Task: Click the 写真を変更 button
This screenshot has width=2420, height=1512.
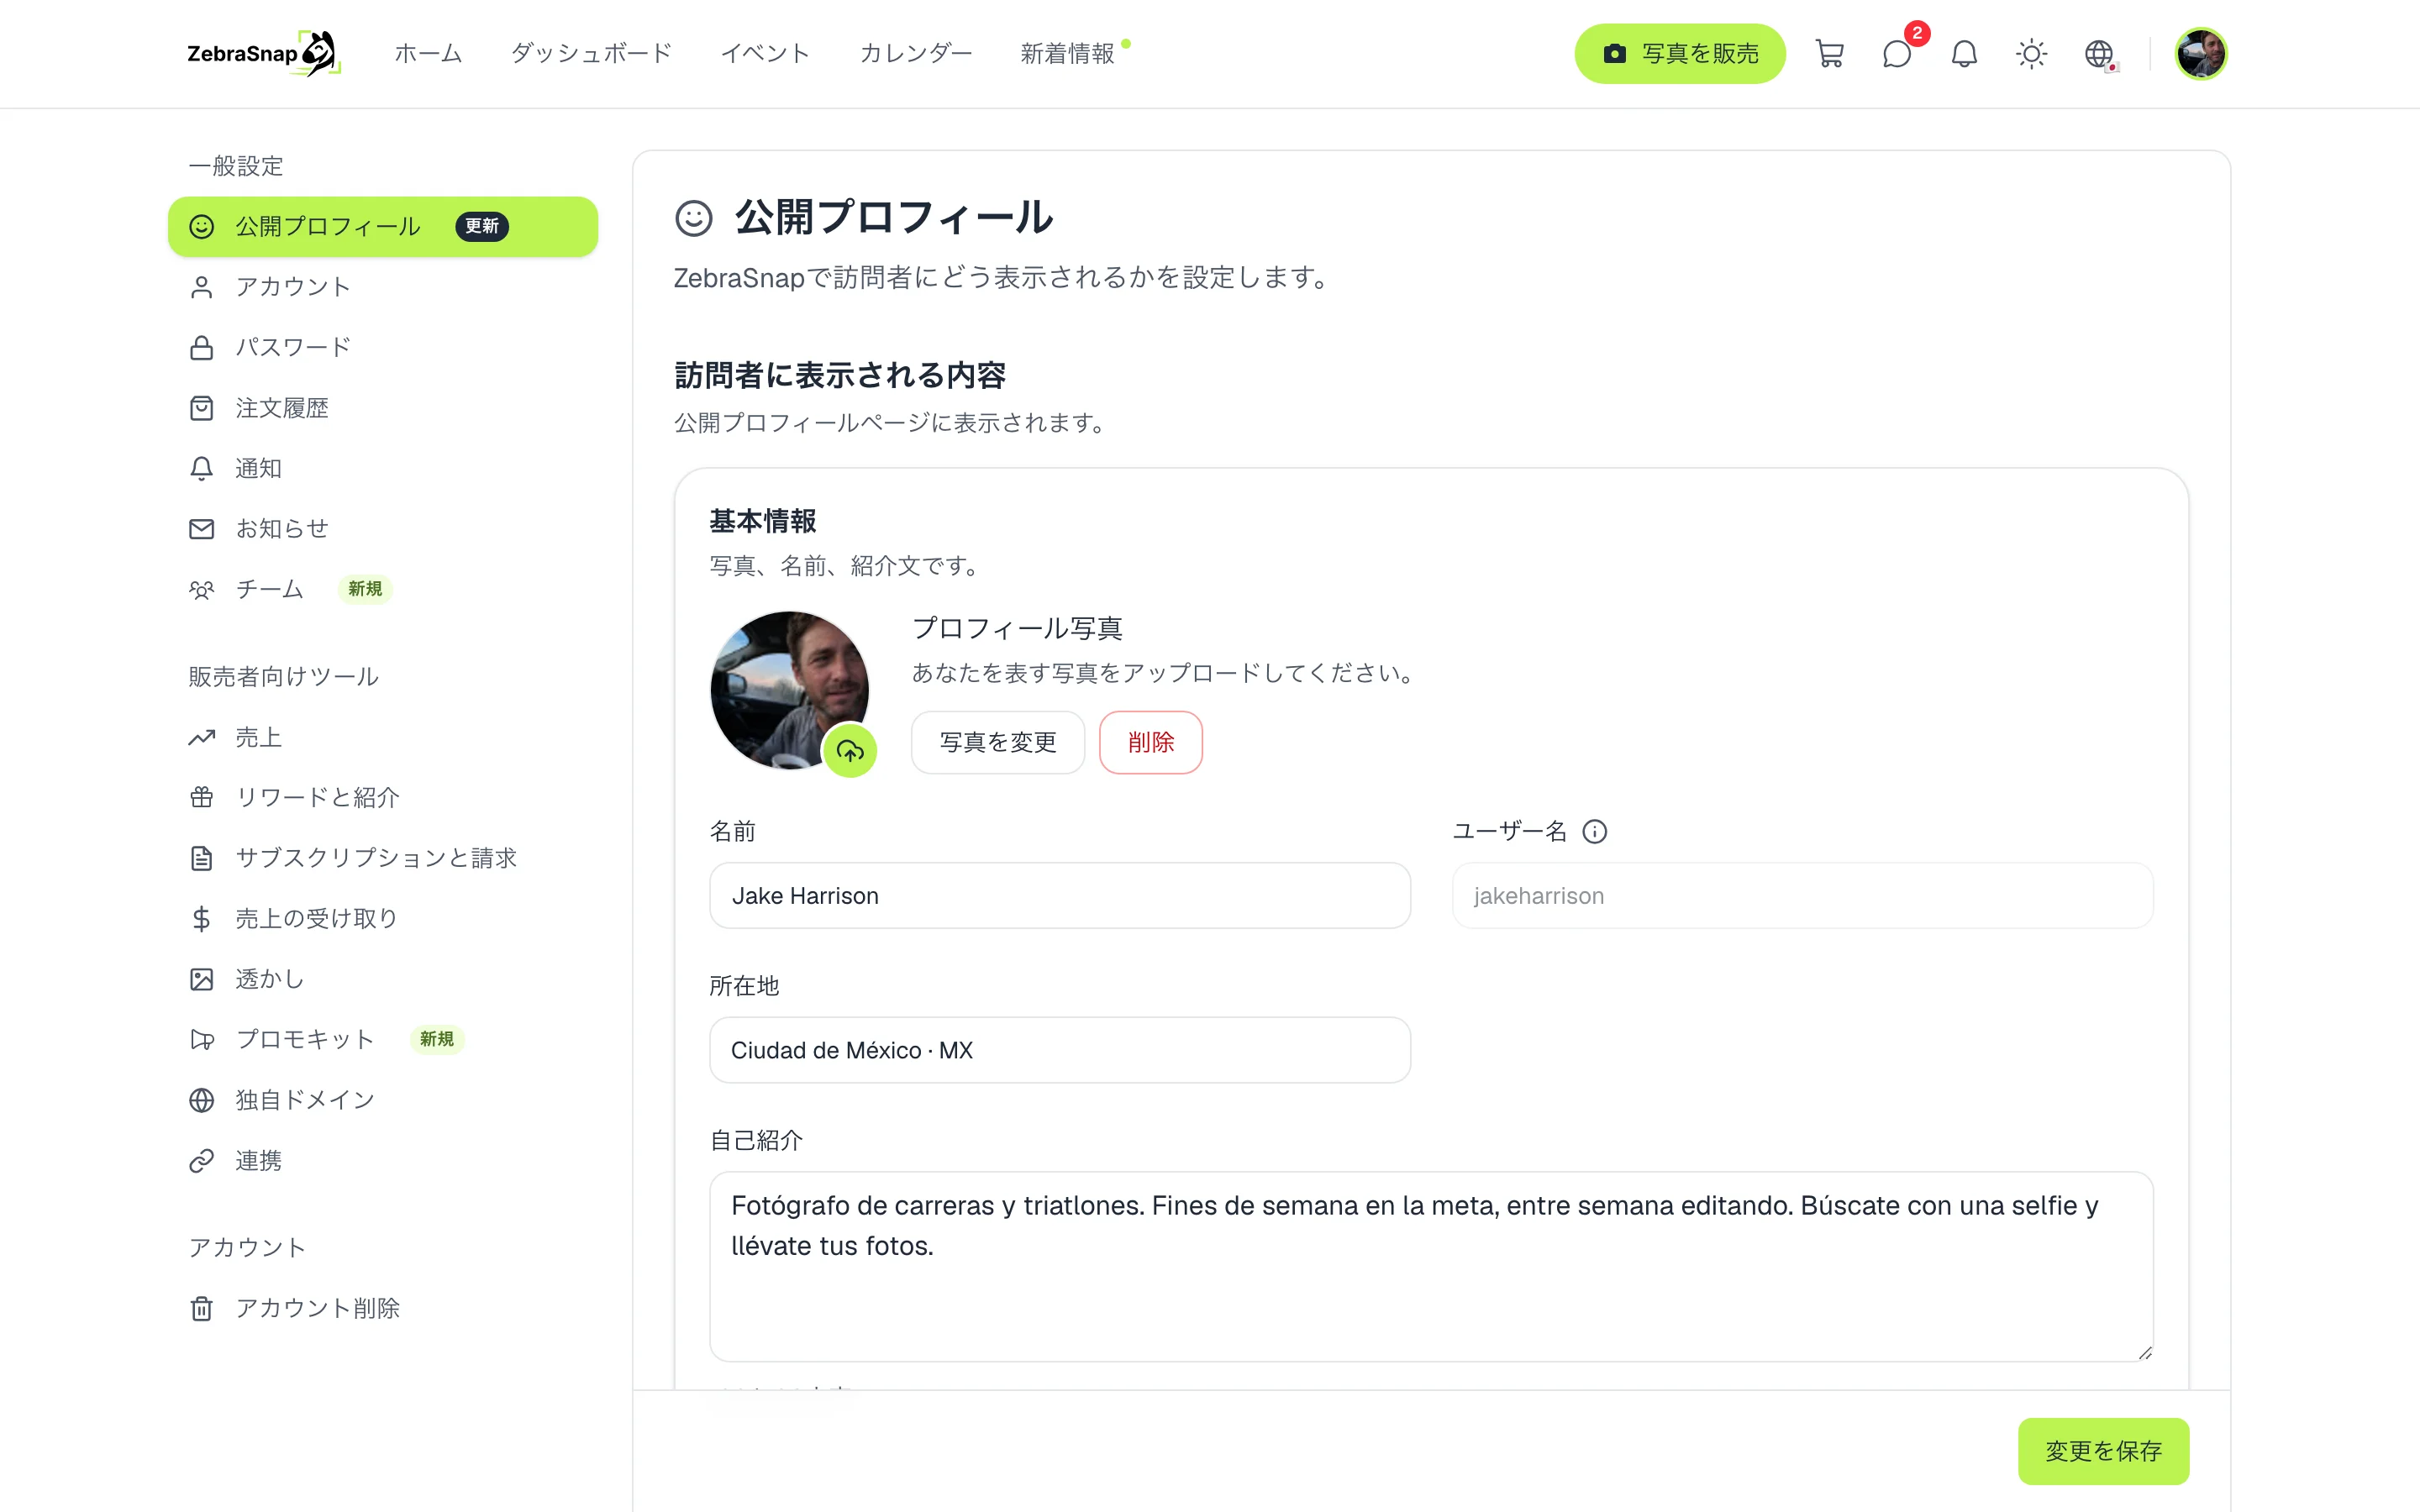Action: point(997,742)
